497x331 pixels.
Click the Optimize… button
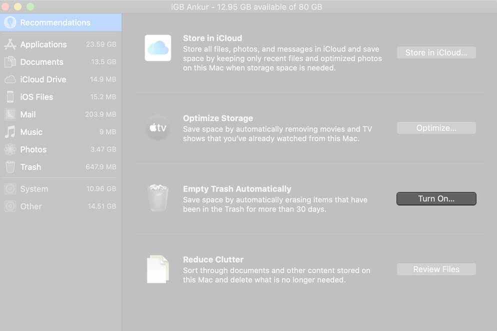(436, 128)
